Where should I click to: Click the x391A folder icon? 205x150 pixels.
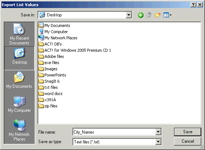(41, 100)
